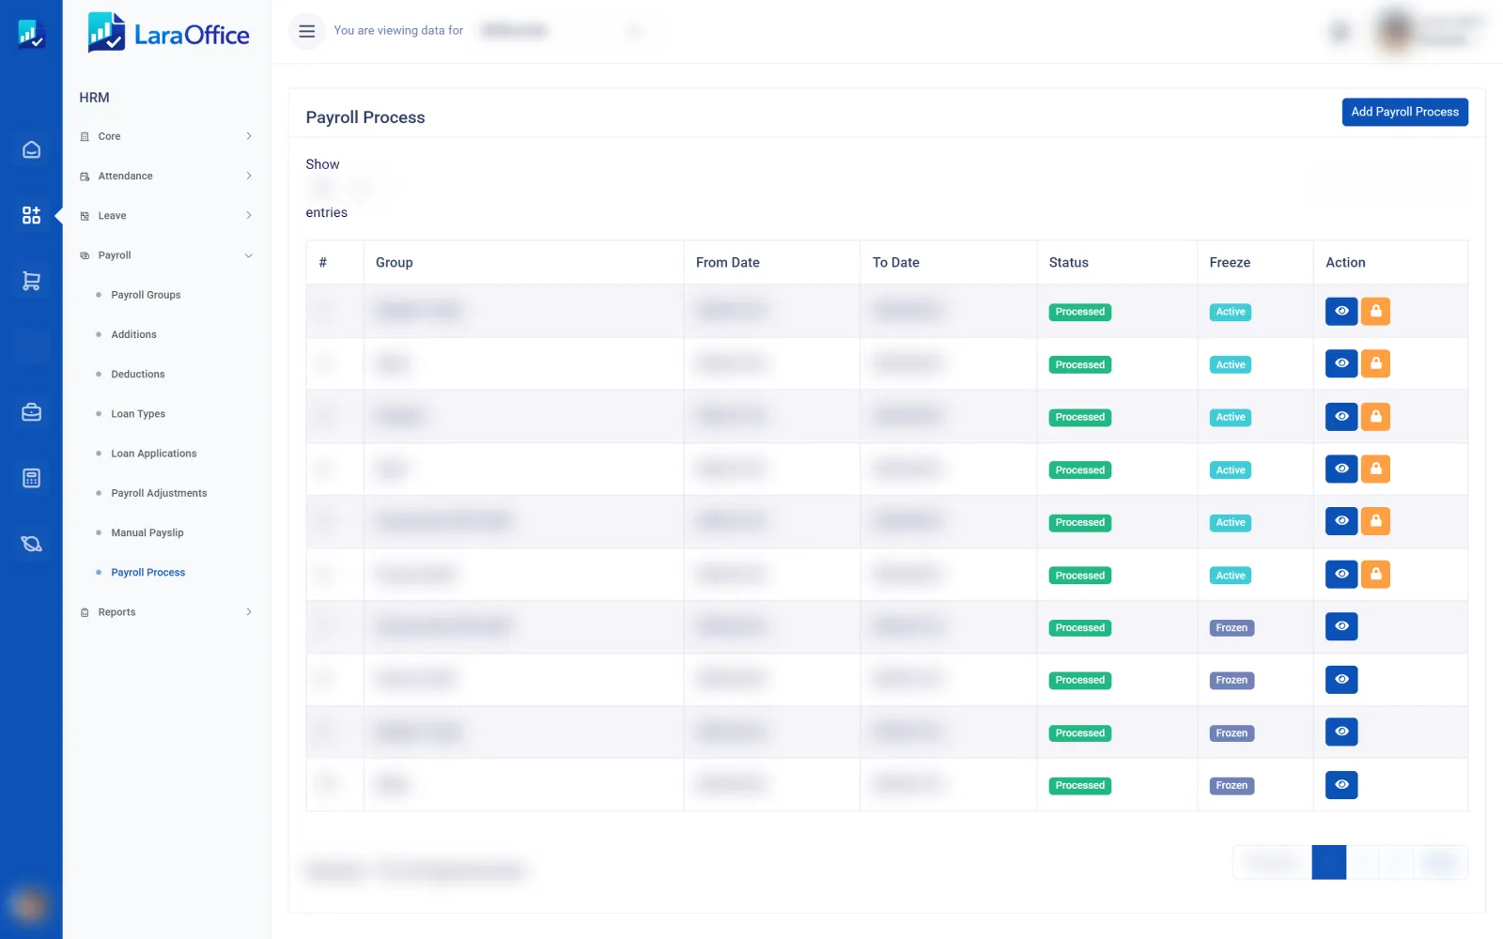Open the Deductions submenu item
Viewport: 1503px width, 939px height.
click(x=137, y=374)
